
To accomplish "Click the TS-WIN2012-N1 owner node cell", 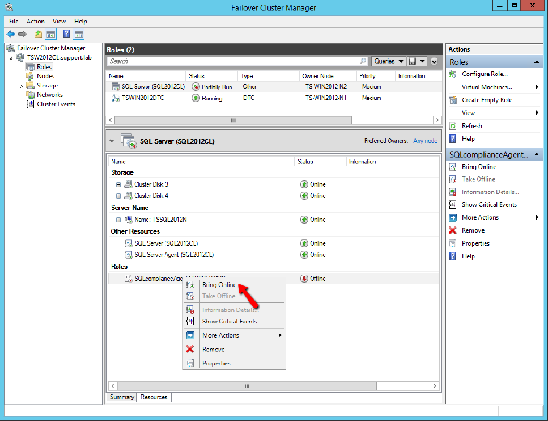I will click(x=326, y=98).
